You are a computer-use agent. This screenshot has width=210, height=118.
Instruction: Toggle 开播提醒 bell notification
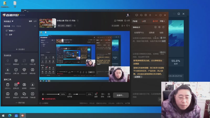(118, 21)
